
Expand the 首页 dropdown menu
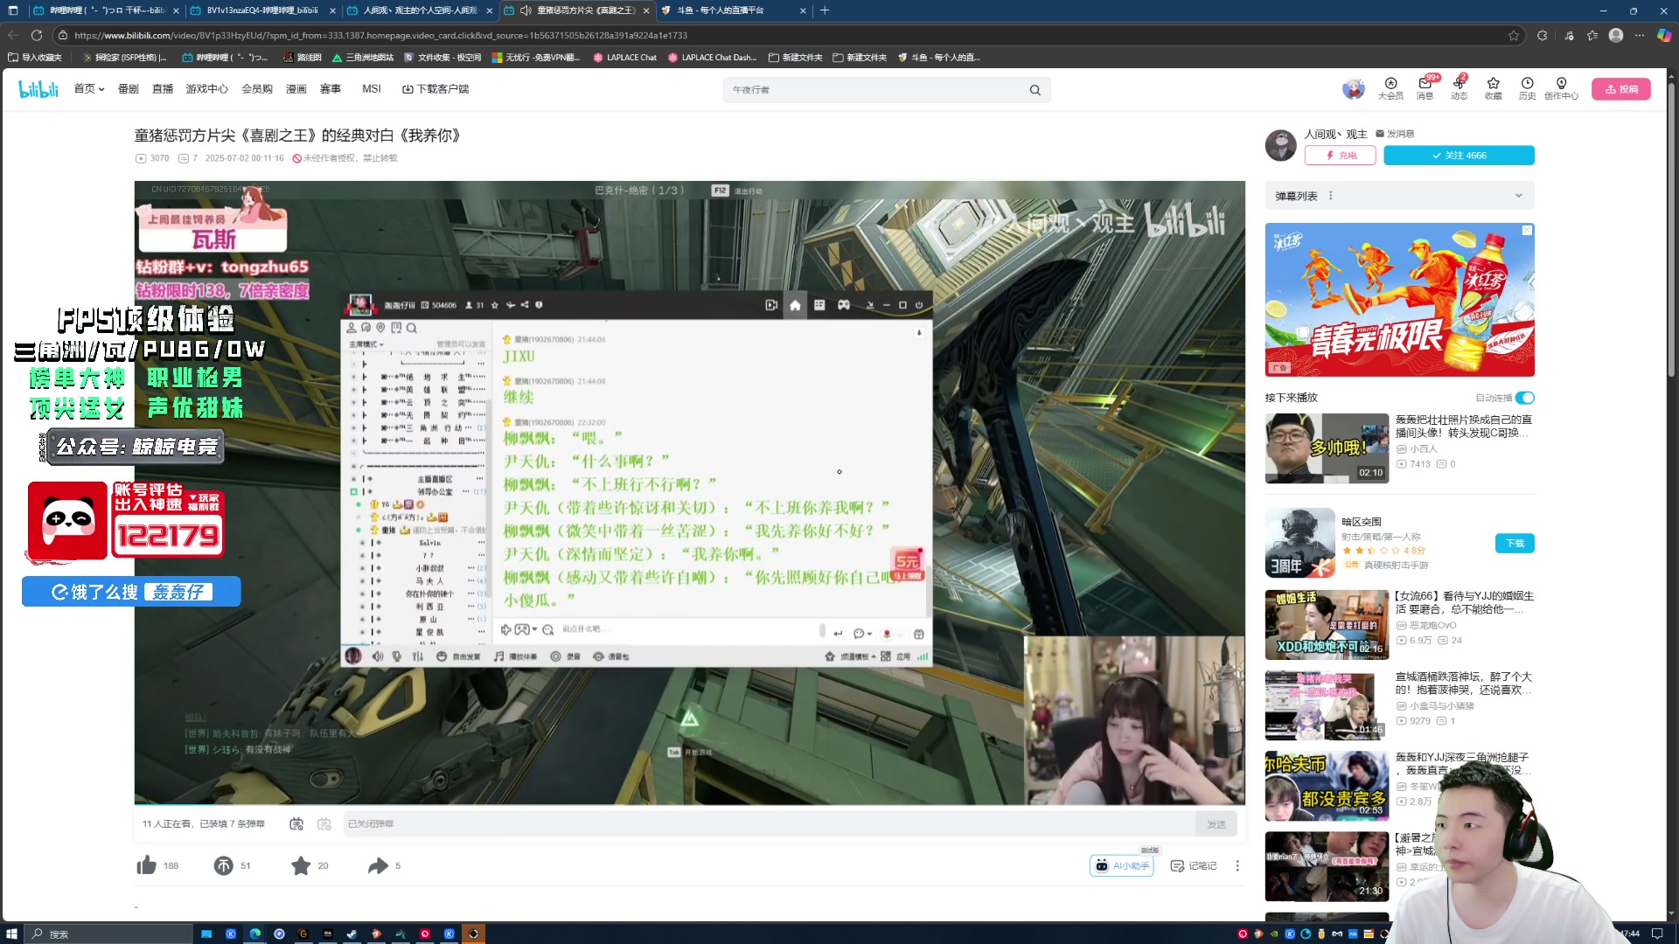coord(89,89)
